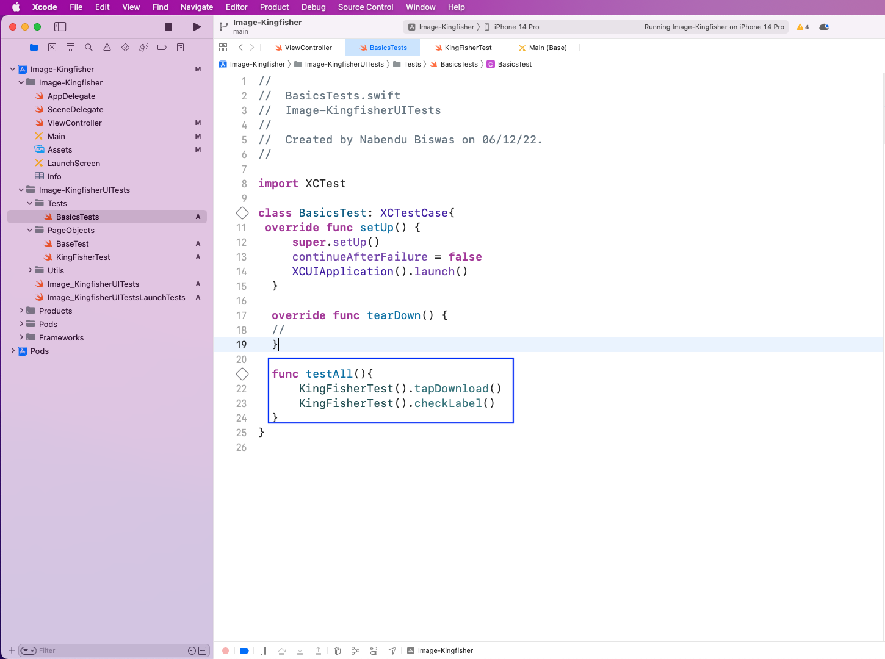
Task: Click the related items grid icon
Action: click(223, 48)
